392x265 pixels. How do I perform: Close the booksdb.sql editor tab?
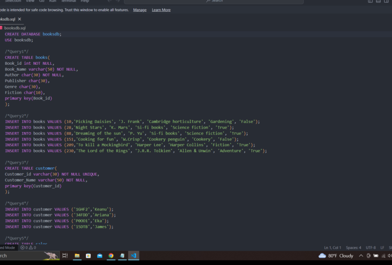(x=20, y=19)
